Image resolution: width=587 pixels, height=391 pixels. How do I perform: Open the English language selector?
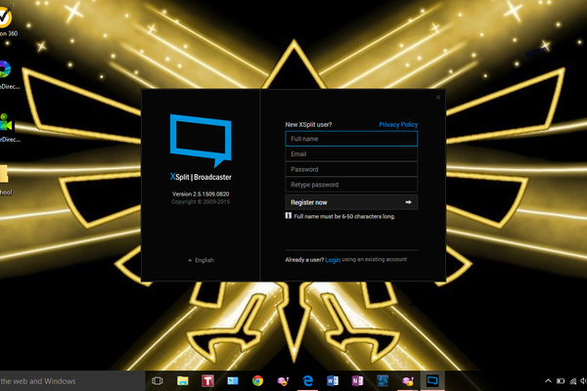[x=201, y=260]
